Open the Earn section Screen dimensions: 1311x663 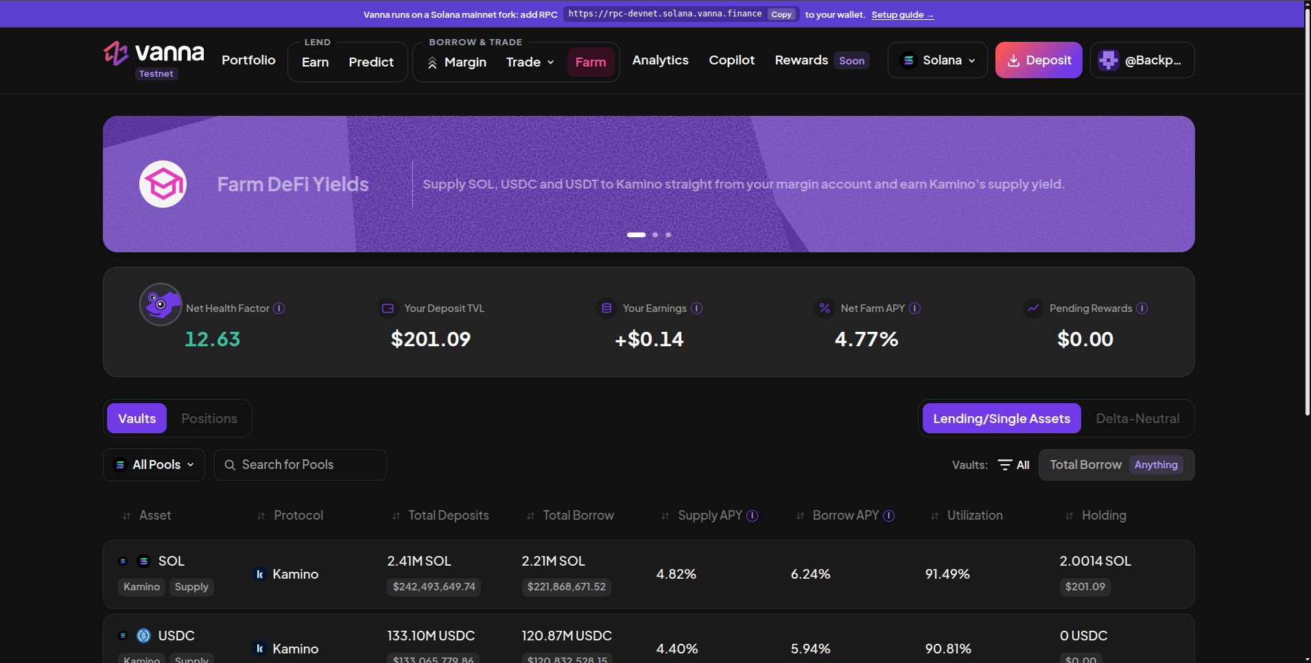315,62
